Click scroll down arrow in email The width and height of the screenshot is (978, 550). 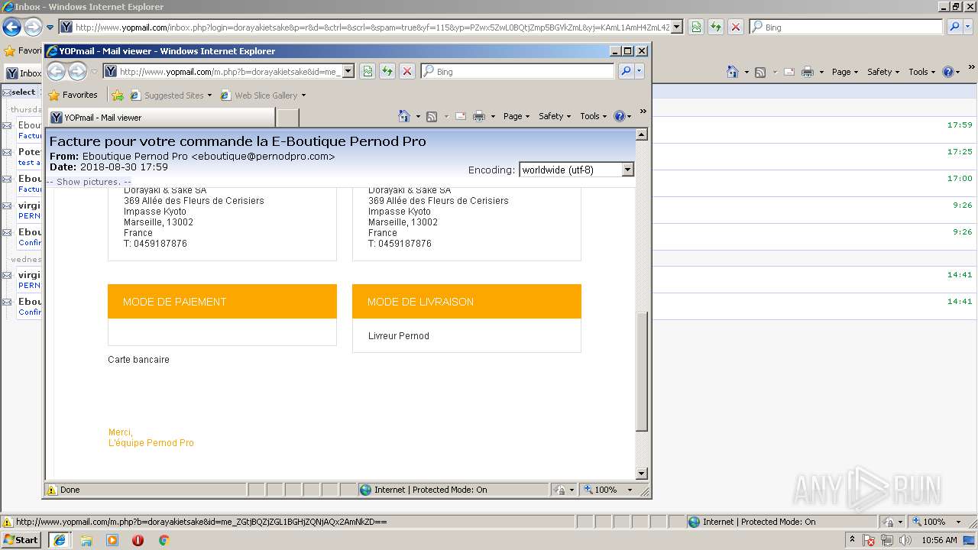pyautogui.click(x=642, y=474)
